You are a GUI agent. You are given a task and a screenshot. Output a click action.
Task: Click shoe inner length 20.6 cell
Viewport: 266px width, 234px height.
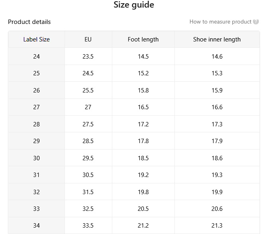(x=217, y=209)
